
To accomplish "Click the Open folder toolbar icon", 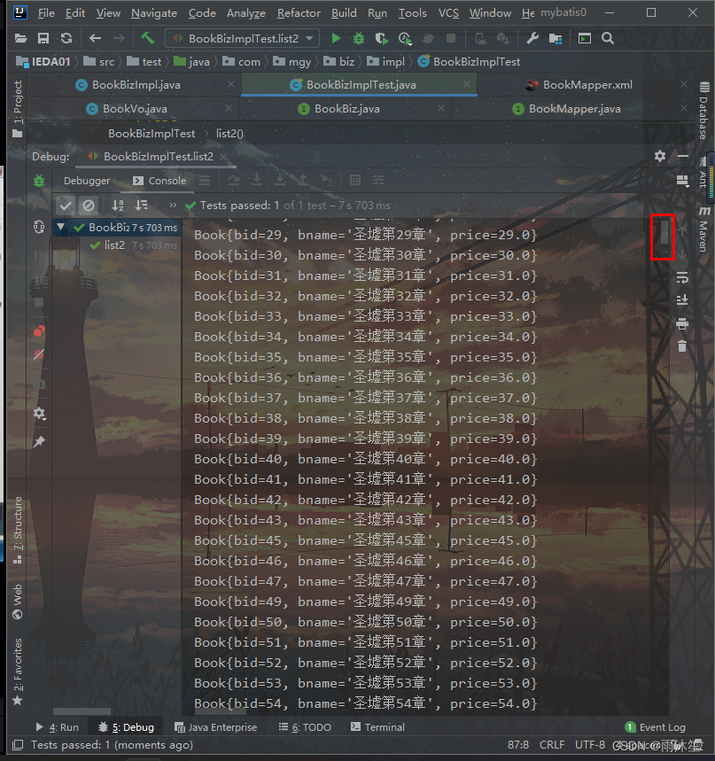I will pyautogui.click(x=20, y=38).
